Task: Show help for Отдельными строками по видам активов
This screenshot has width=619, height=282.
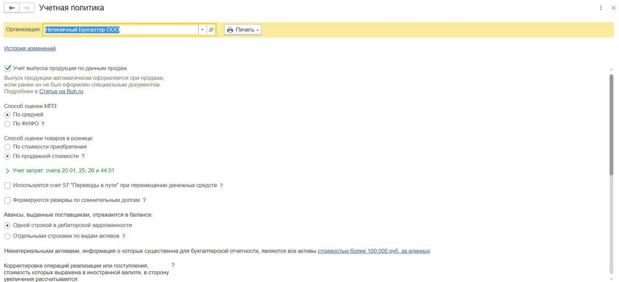Action: [124, 236]
